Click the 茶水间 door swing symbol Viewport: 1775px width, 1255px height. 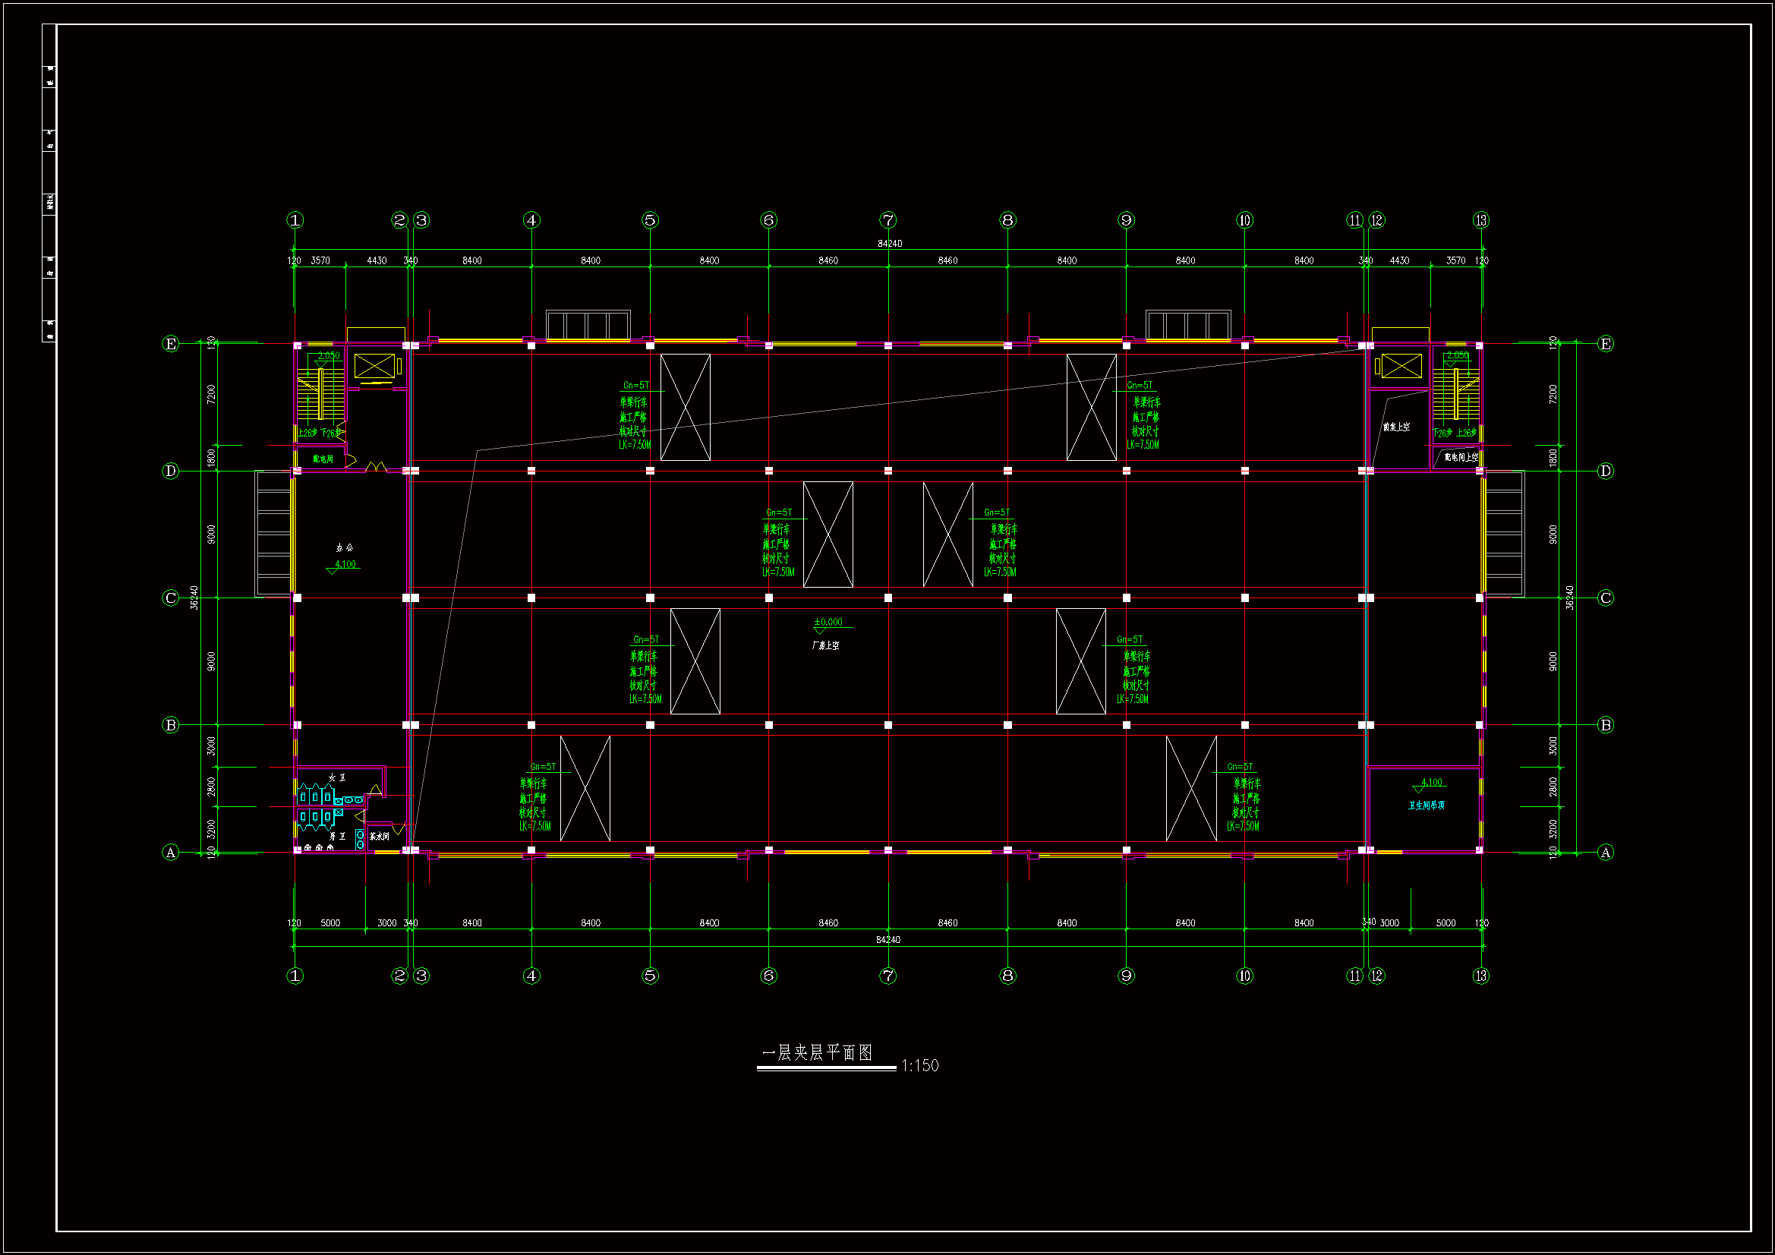399,829
